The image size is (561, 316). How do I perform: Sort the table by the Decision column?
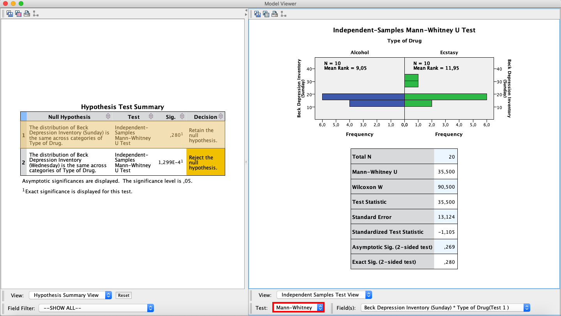pos(221,117)
